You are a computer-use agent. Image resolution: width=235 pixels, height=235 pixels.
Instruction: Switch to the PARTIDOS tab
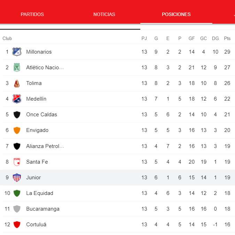(x=32, y=14)
